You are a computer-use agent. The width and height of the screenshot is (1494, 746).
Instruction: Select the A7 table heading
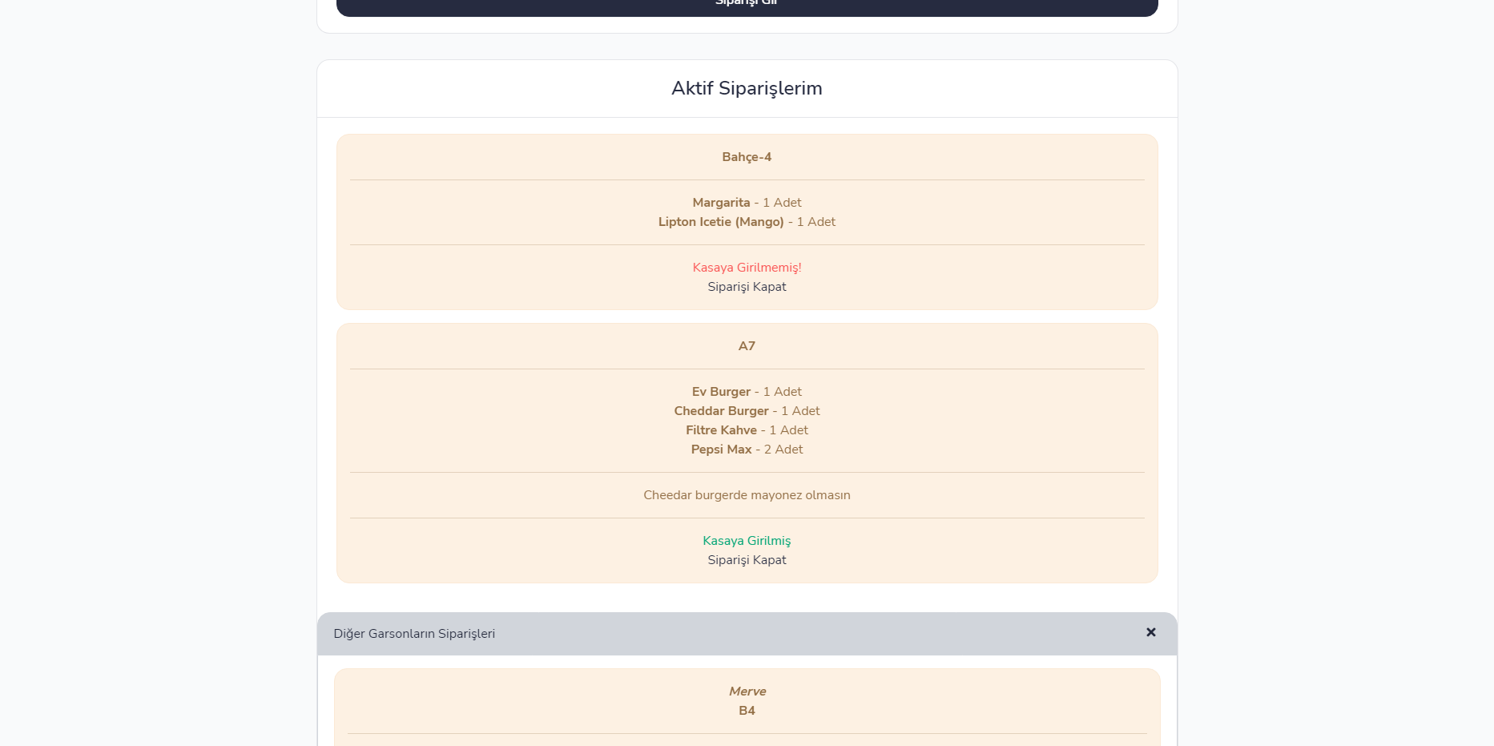point(747,346)
